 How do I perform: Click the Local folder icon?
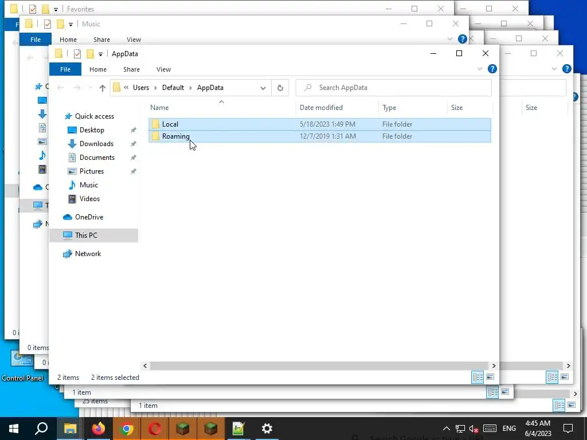(155, 124)
